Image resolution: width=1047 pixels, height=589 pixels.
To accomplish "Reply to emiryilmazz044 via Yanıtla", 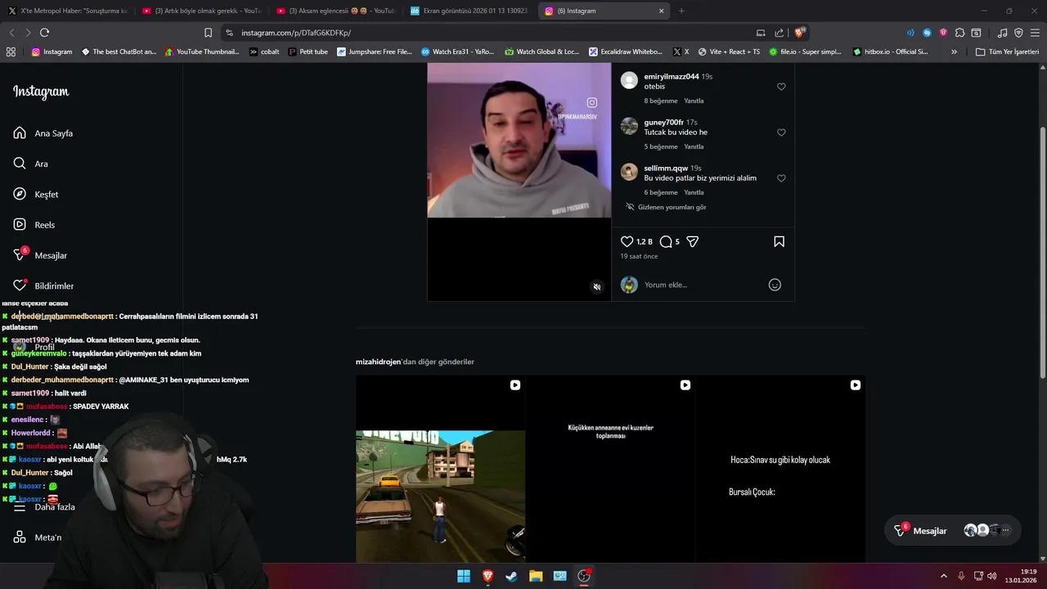I will click(x=694, y=101).
